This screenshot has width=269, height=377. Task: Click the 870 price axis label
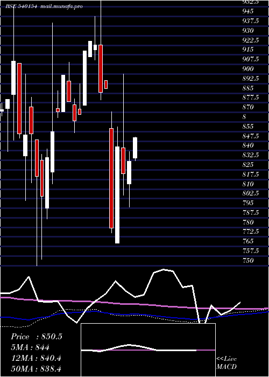pyautogui.click(x=248, y=107)
